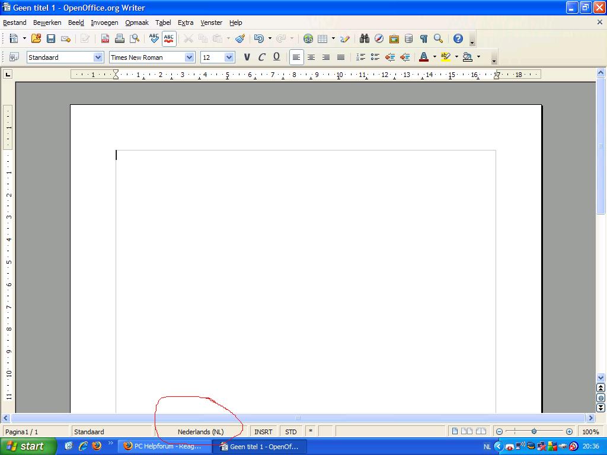Click the paragraph background color icon

tap(468, 57)
